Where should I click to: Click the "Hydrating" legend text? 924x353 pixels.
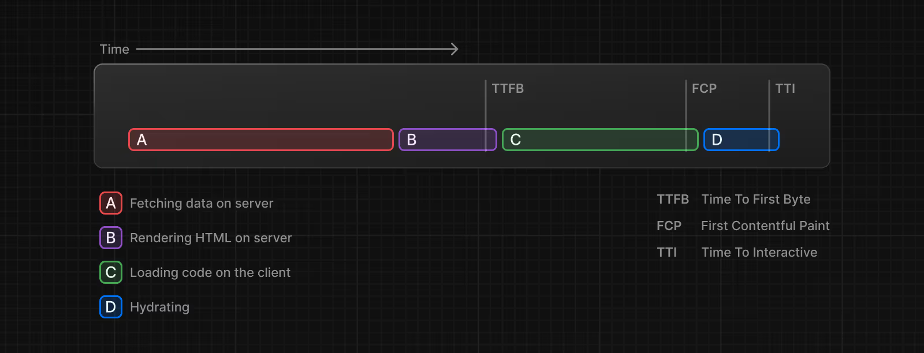[x=159, y=307]
